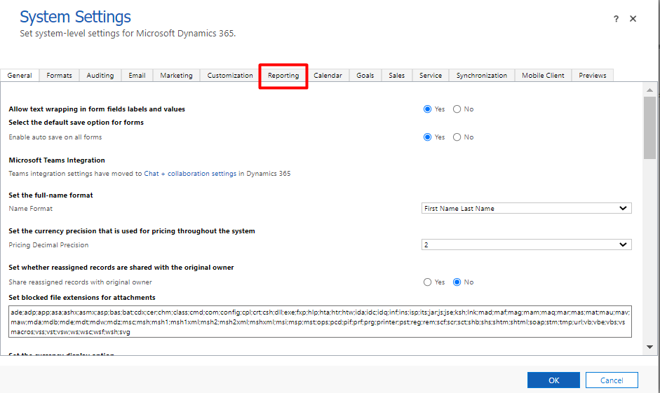
Task: Click the scrollbar down arrow
Action: click(x=649, y=347)
